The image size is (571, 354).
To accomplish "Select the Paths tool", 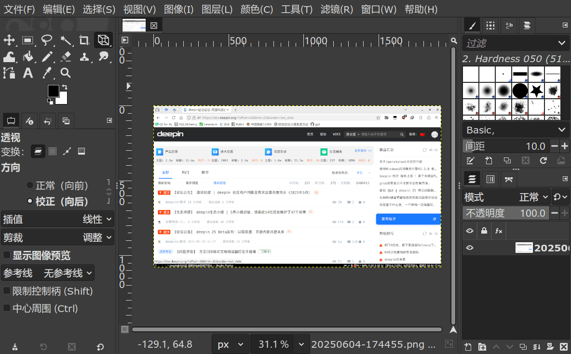I will pos(9,73).
